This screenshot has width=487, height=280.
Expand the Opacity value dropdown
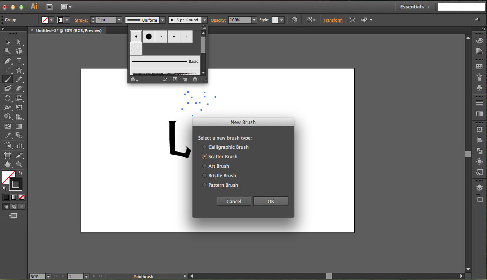tap(254, 20)
